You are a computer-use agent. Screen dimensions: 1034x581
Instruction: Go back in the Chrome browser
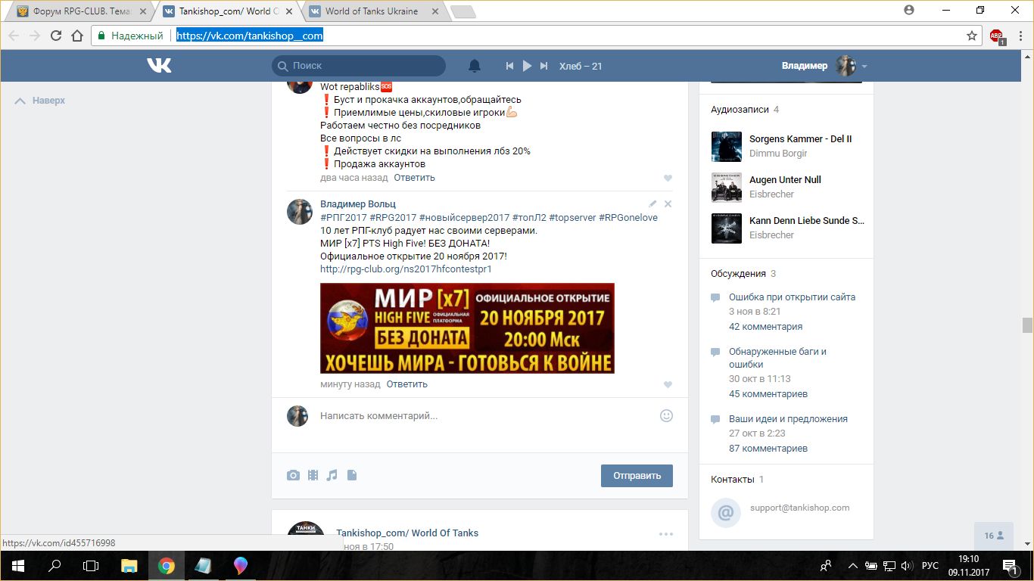14,36
